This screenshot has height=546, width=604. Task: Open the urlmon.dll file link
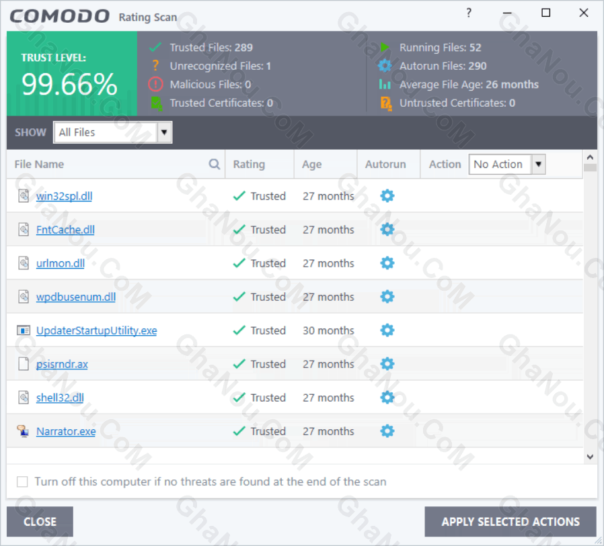click(x=60, y=263)
